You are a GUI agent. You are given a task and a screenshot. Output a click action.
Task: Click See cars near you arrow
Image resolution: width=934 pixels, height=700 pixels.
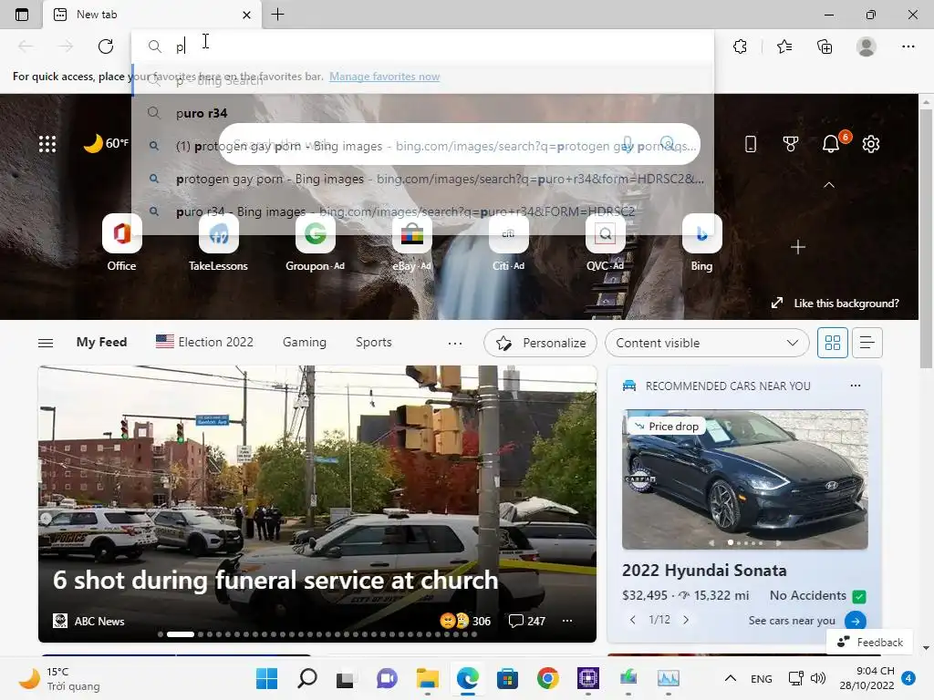[x=856, y=621]
